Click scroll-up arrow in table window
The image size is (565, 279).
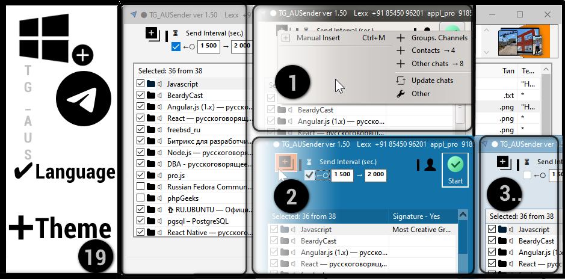(547, 69)
